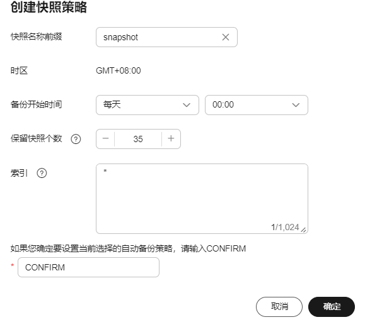The width and height of the screenshot is (365, 327).
Task: Click the chevron arrow in 每天 dropdown
Action: [187, 105]
